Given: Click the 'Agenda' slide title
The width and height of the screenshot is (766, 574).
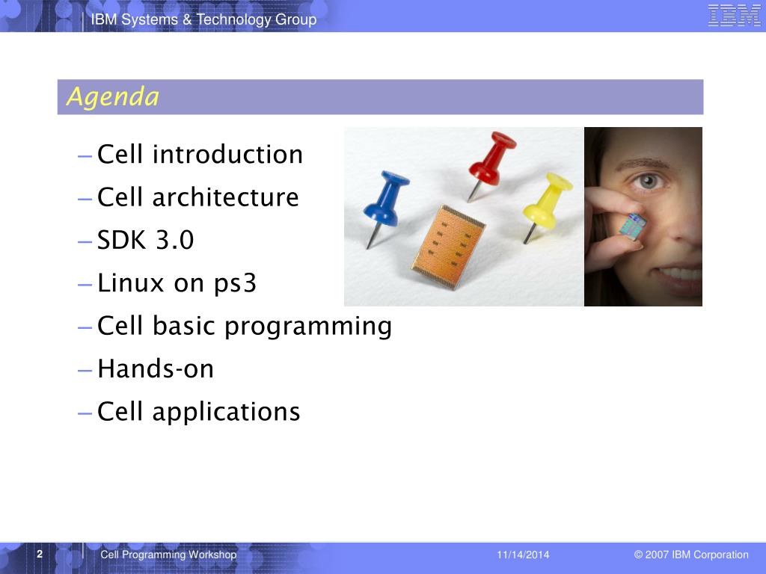Looking at the screenshot, I should point(113,96).
